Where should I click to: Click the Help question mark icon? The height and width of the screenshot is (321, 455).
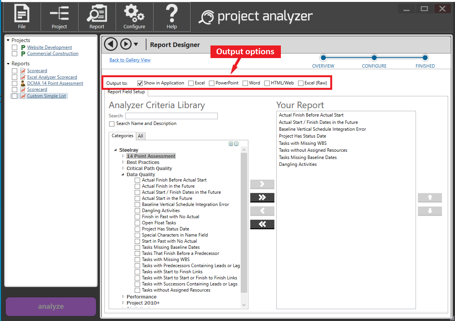click(172, 16)
